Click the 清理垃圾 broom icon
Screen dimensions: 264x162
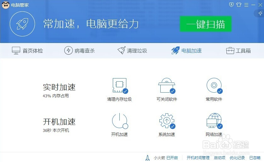coord(121,50)
